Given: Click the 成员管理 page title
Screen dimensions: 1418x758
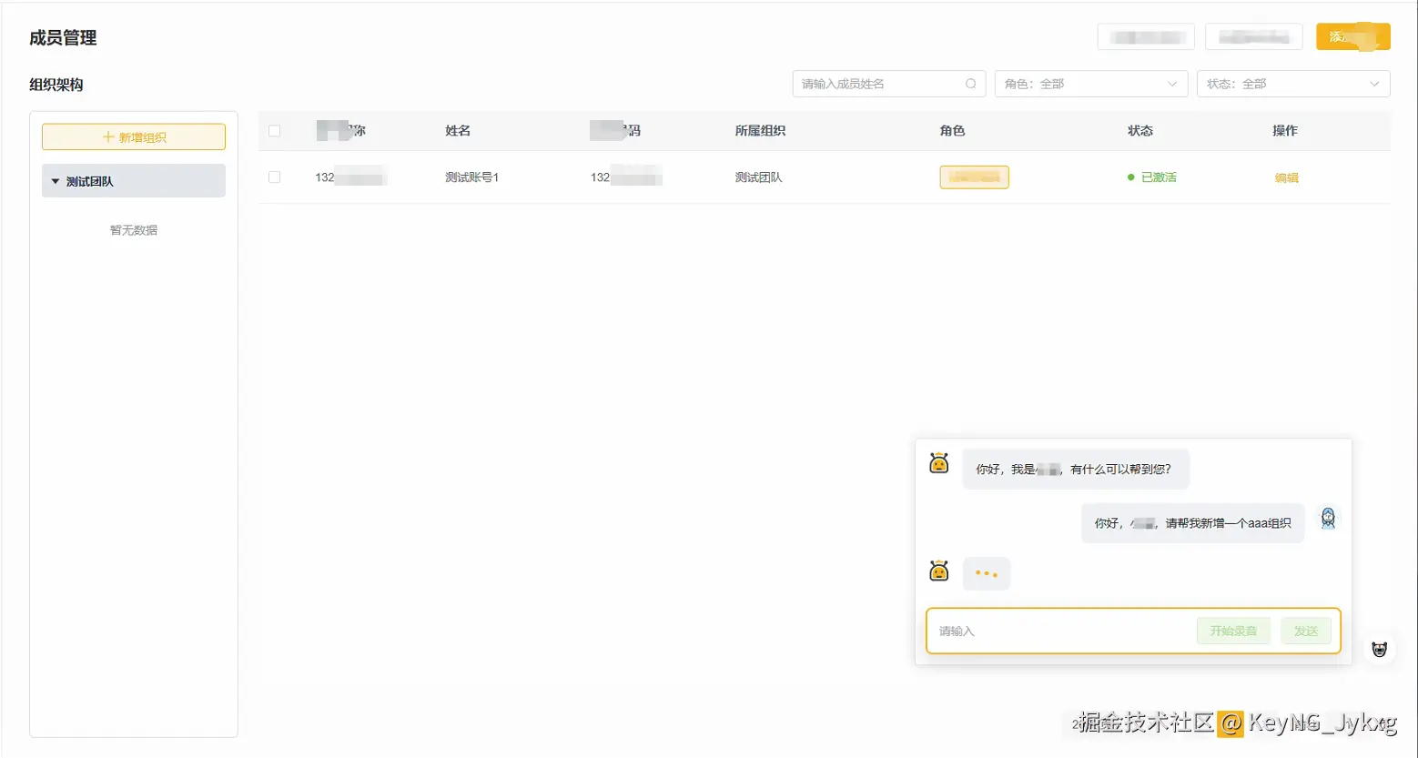Looking at the screenshot, I should pos(63,38).
